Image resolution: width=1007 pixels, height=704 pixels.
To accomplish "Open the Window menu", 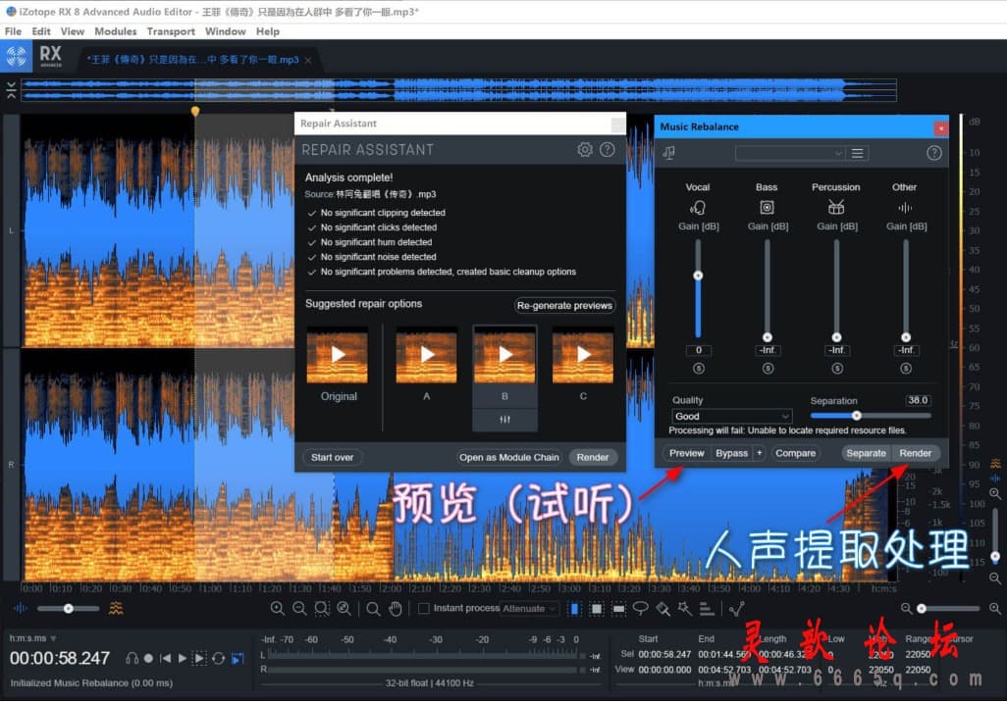I will click(226, 31).
